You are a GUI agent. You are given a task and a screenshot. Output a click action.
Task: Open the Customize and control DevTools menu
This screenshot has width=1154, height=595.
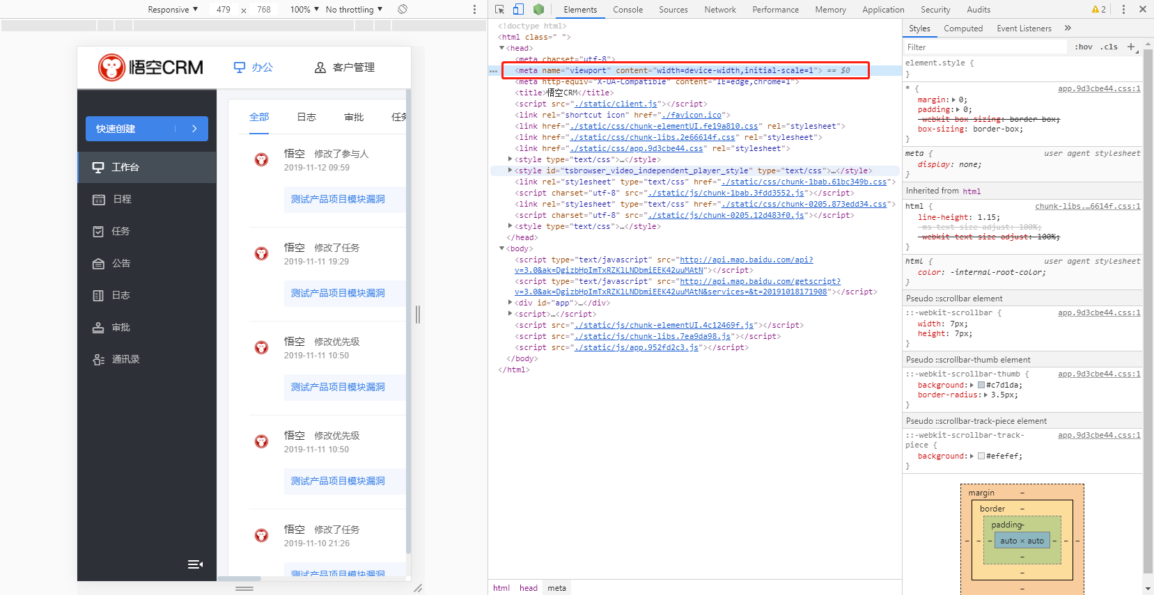(1123, 10)
